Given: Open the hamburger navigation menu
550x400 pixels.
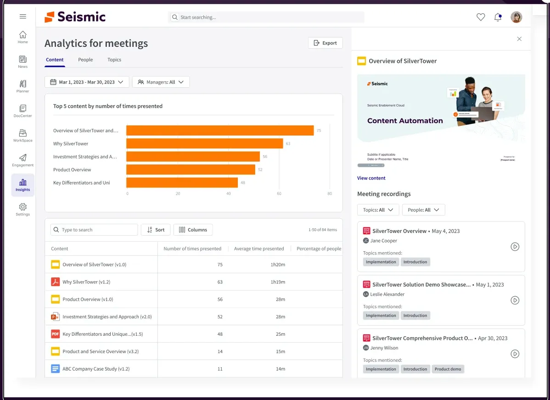Looking at the screenshot, I should [23, 16].
